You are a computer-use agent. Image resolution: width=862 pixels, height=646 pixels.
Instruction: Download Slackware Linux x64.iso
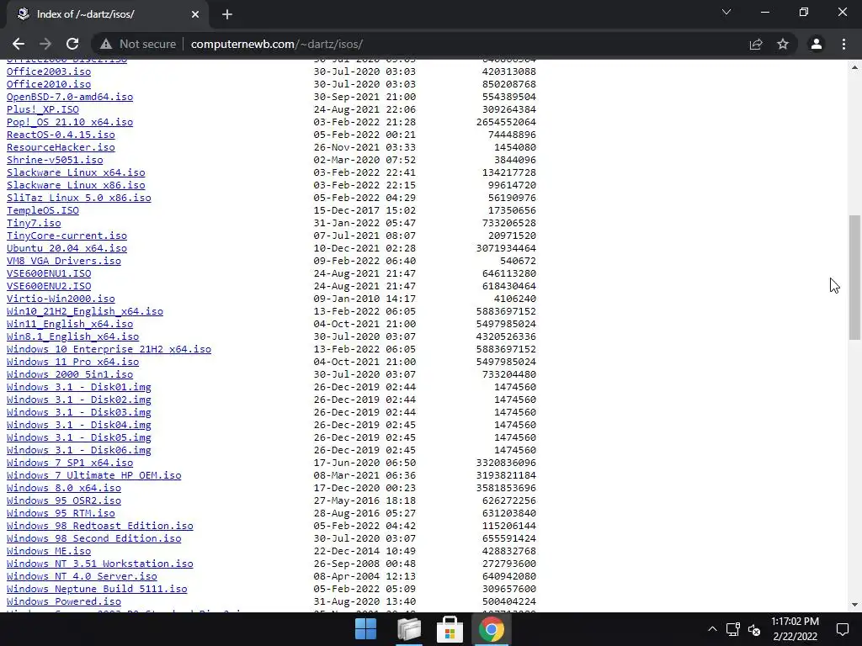click(x=76, y=172)
